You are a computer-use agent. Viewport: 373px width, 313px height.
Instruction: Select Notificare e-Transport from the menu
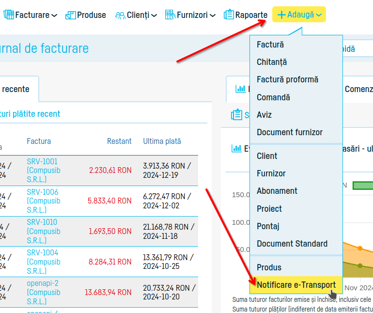coord(296,284)
